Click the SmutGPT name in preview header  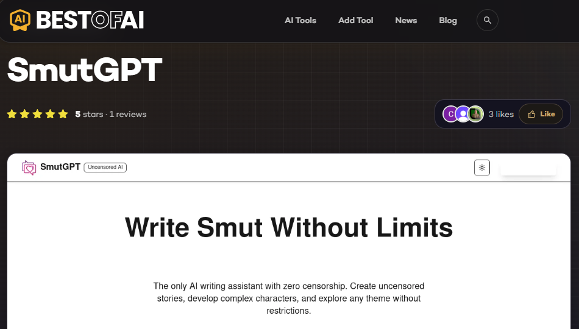pyautogui.click(x=60, y=167)
